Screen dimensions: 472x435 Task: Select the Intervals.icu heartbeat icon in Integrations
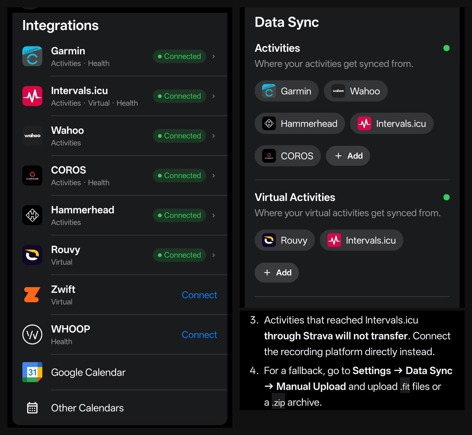pos(32,96)
